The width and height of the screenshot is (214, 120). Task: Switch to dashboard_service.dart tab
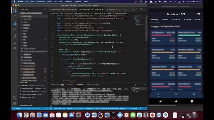pyautogui.click(x=63, y=9)
